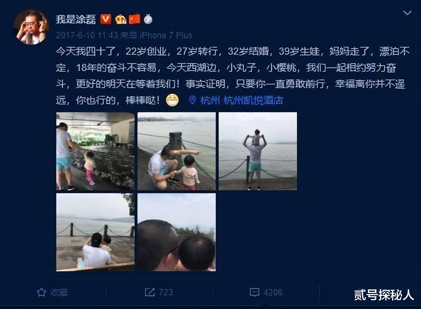
Task: Click the orange V verified badge
Action: click(x=105, y=19)
